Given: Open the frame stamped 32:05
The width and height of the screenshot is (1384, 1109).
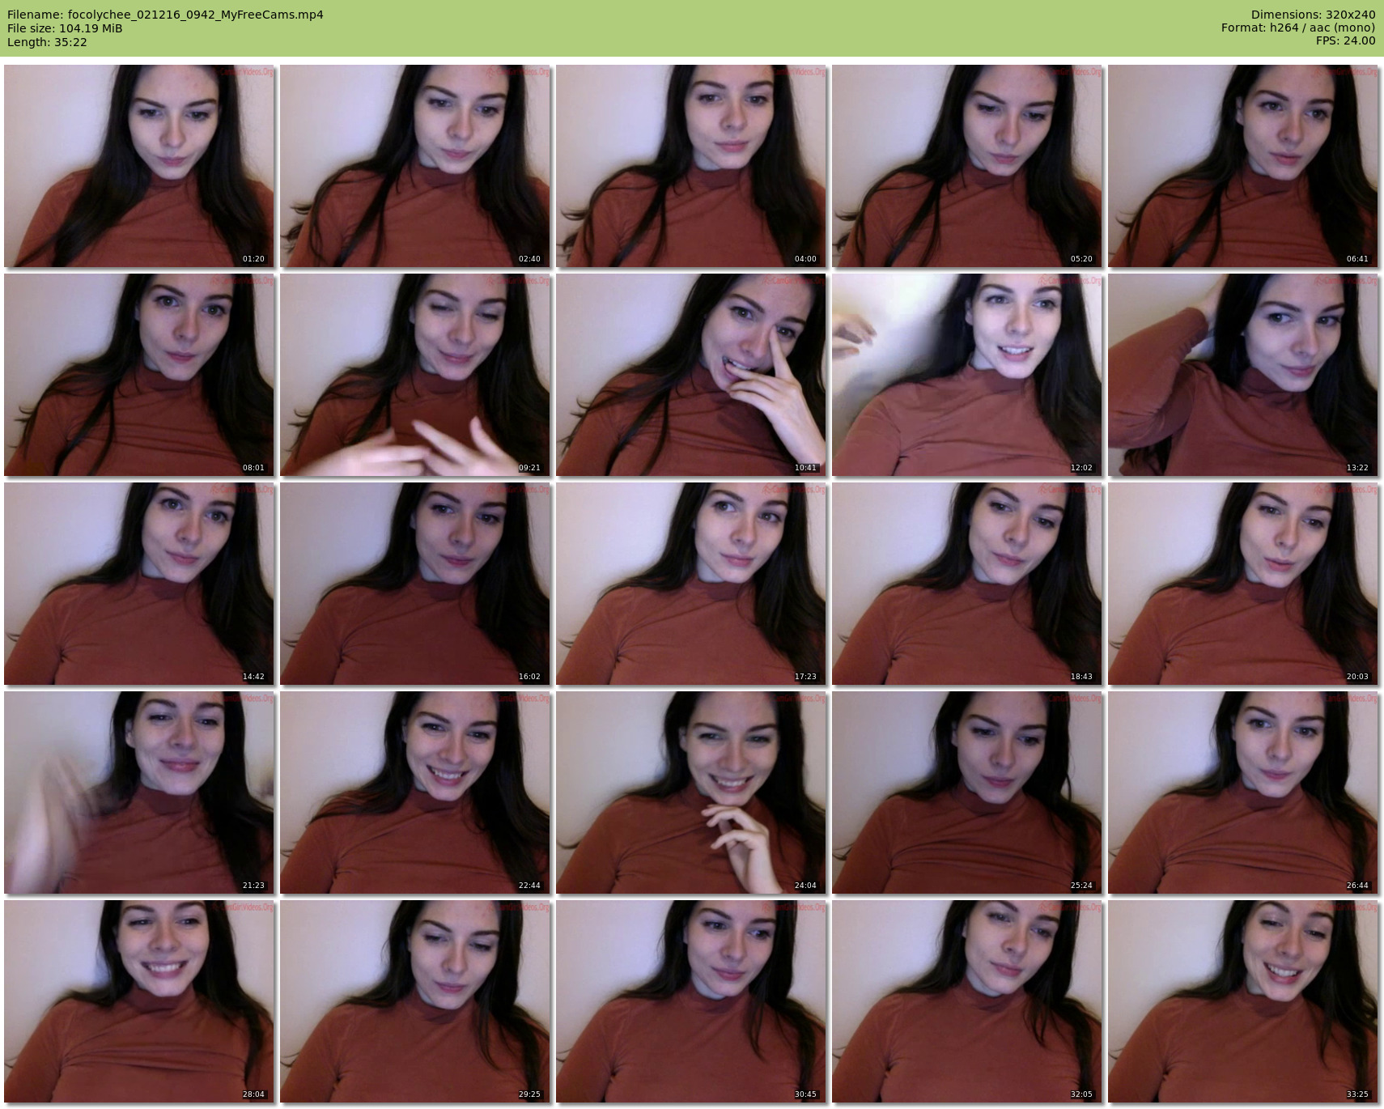Looking at the screenshot, I should pos(967,1001).
